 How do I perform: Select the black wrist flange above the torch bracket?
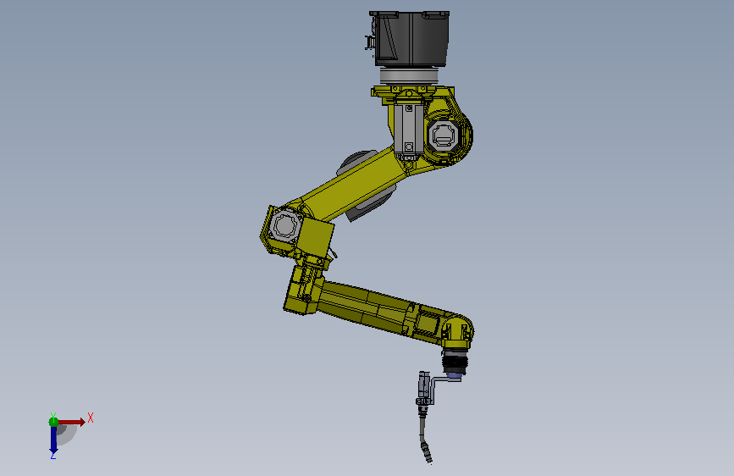tap(455, 362)
